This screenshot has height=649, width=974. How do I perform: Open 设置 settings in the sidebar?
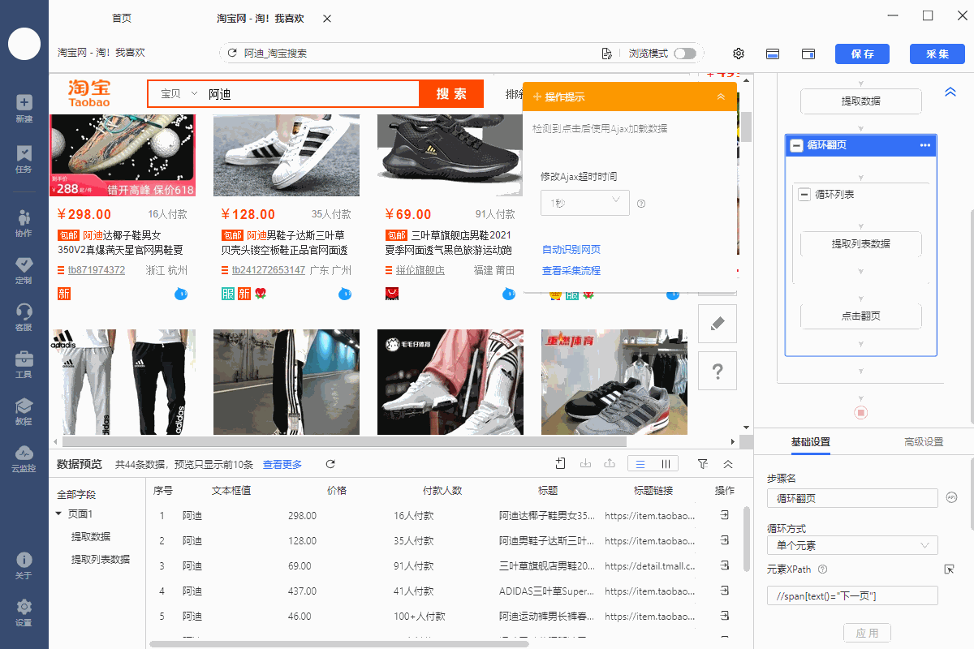point(24,613)
